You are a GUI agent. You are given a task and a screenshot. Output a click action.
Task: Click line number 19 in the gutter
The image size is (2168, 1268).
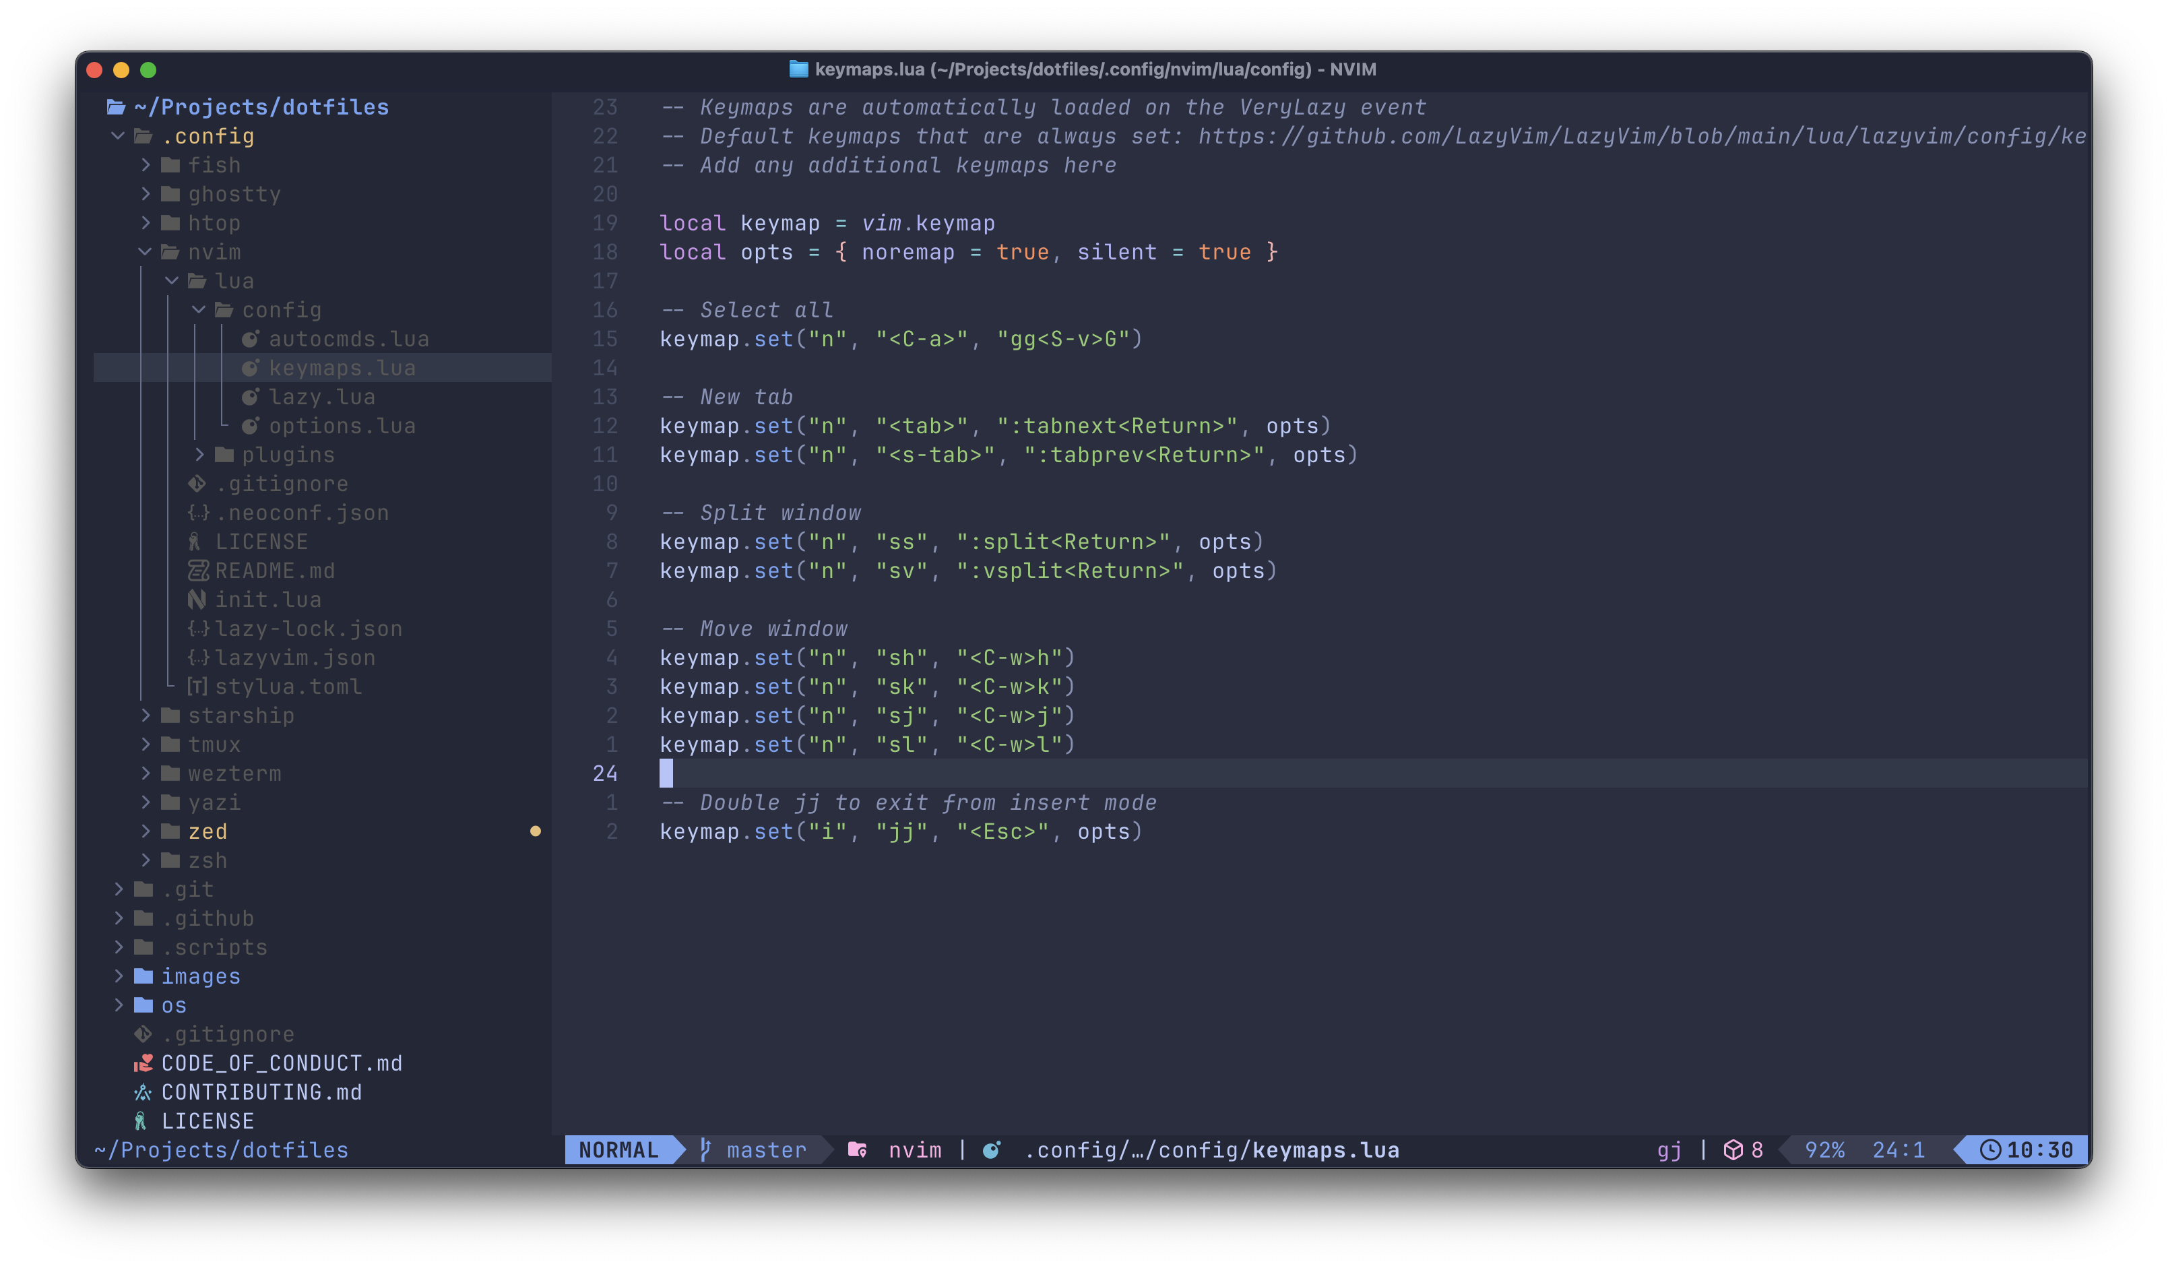click(x=605, y=223)
